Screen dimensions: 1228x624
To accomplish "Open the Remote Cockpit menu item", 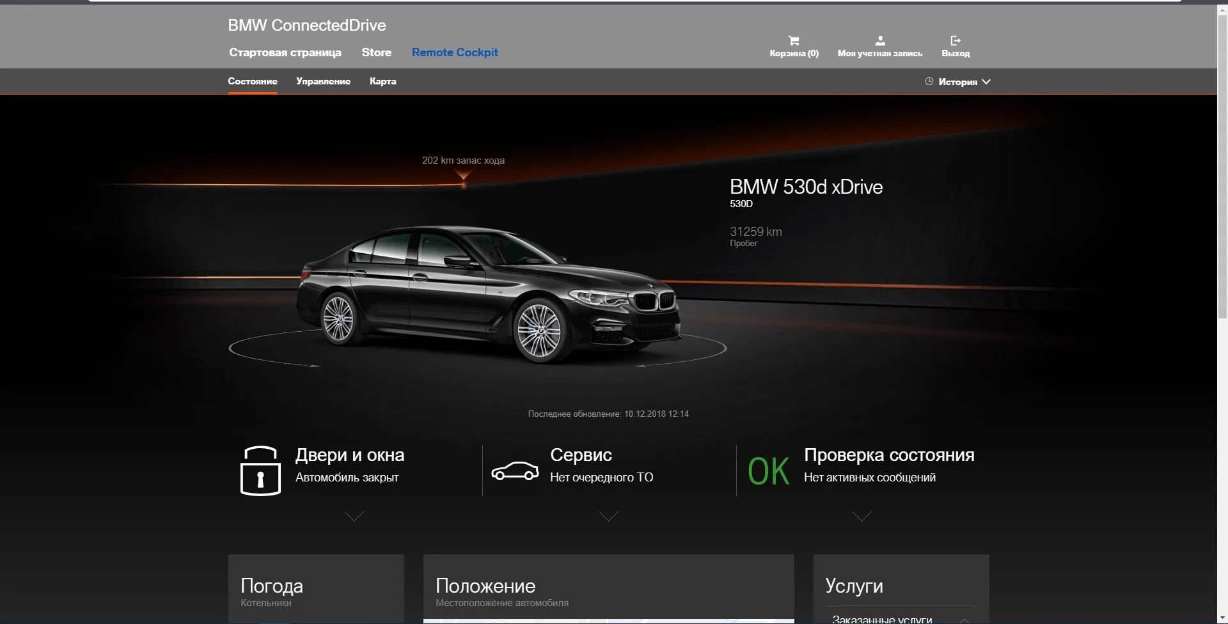I will click(455, 52).
